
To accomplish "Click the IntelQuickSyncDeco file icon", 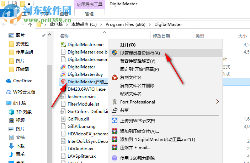I will tap(63, 141).
